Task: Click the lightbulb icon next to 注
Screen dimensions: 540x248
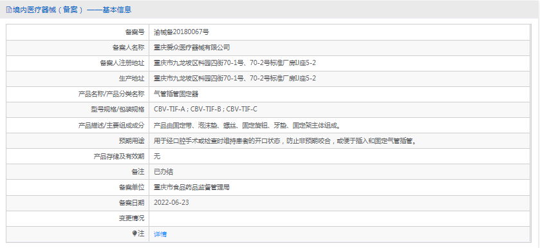Action: tap(135, 234)
